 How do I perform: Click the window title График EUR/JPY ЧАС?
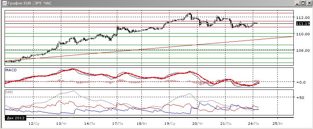[x=29, y=3]
